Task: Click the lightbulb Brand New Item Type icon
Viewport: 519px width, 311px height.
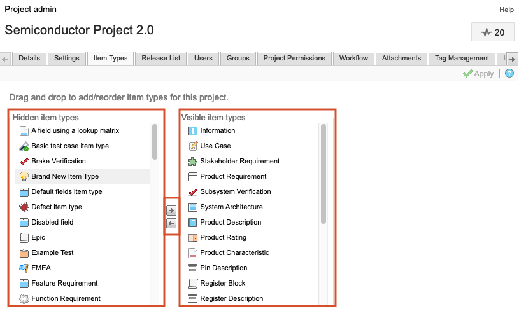Action: click(x=24, y=176)
